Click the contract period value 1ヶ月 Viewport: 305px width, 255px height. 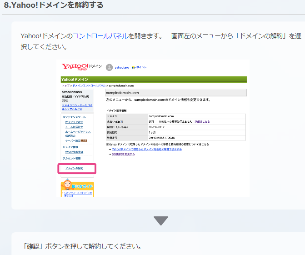[152, 132]
